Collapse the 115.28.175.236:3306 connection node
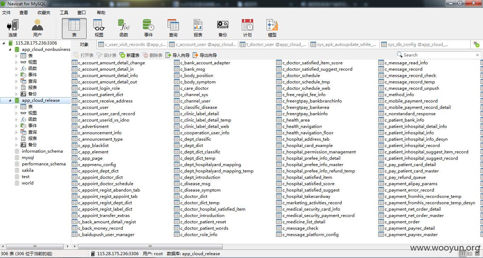Viewport: 483px width, 258px height. click(x=4, y=43)
